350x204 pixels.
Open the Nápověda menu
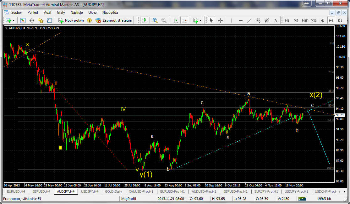[x=110, y=13]
